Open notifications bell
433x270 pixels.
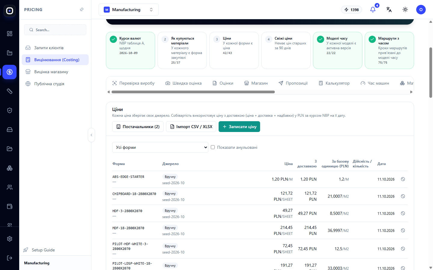coord(373,10)
